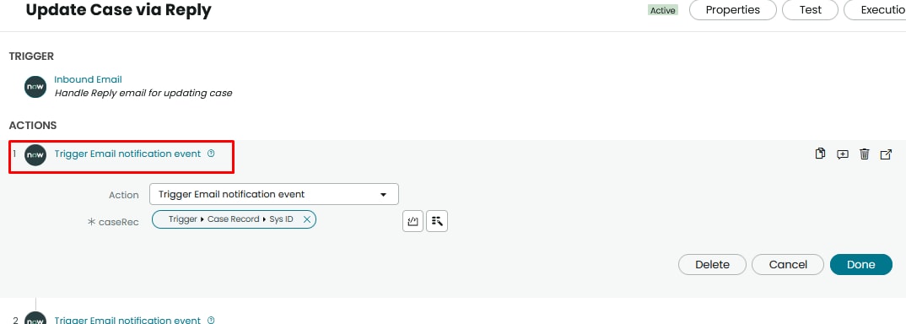Expand action 2 Trigger Email notification event
The width and height of the screenshot is (906, 324).
click(x=127, y=320)
